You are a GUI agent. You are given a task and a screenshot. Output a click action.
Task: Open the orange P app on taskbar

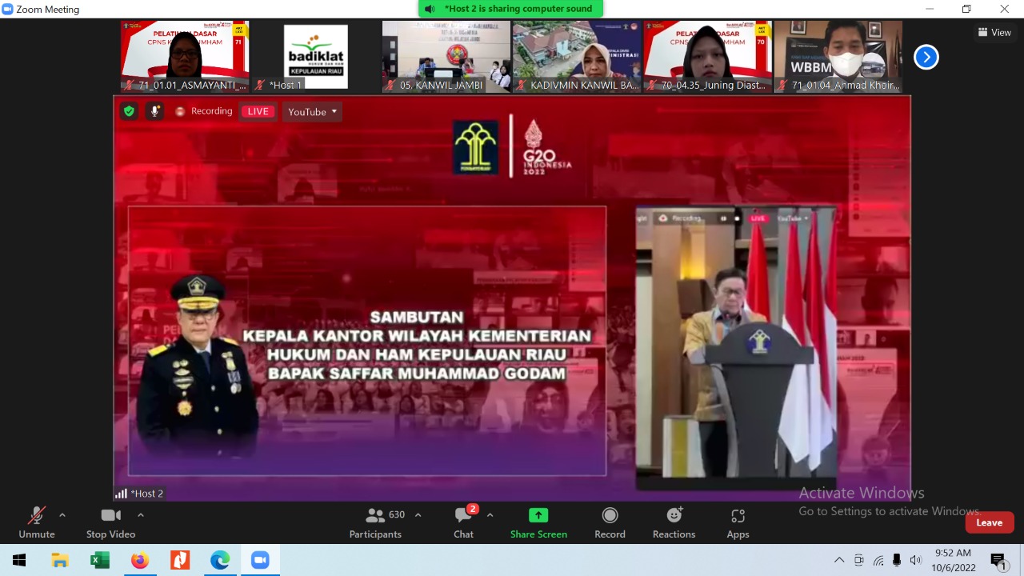coord(180,560)
